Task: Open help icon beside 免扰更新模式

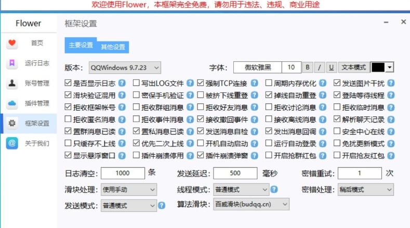Action: [x=391, y=143]
